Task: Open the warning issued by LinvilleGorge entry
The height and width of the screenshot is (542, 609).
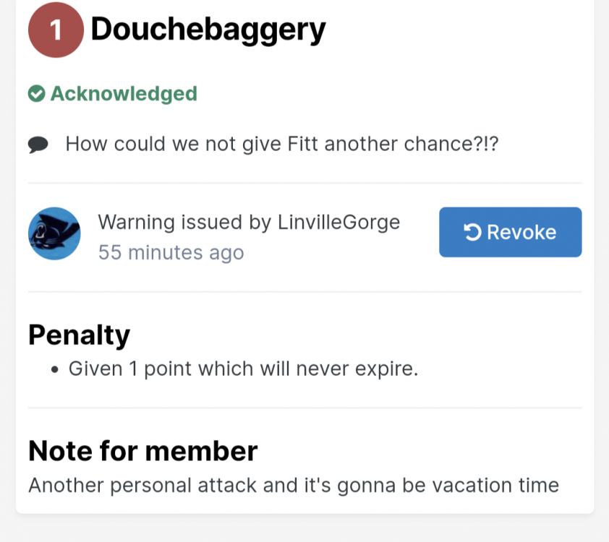Action: 250,222
